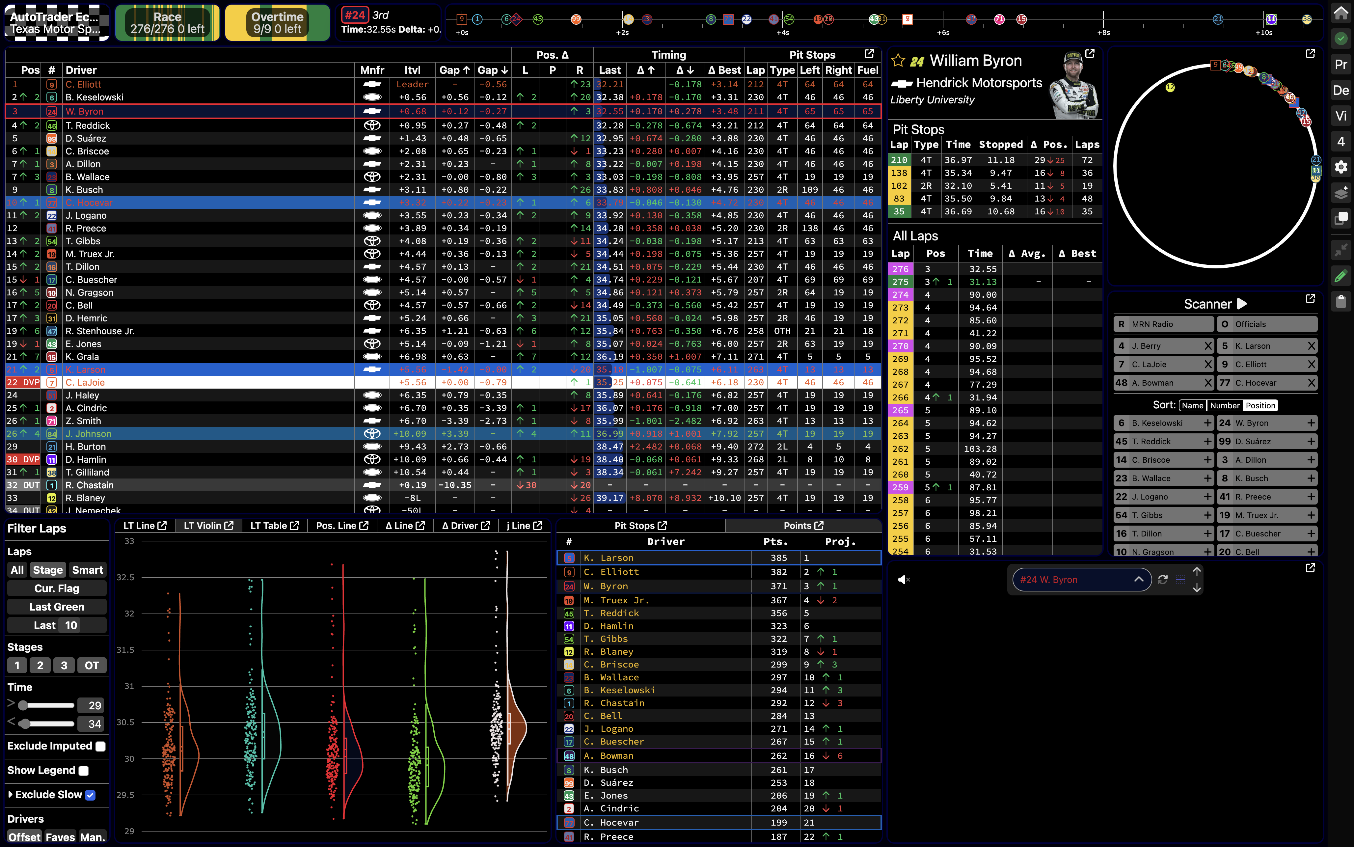Click the green checkmark status icon
1354x847 pixels.
1340,39
